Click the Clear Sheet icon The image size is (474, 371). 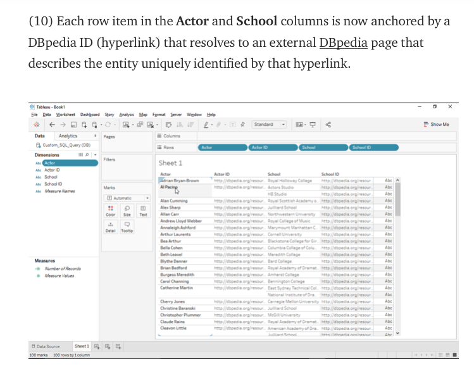point(150,125)
